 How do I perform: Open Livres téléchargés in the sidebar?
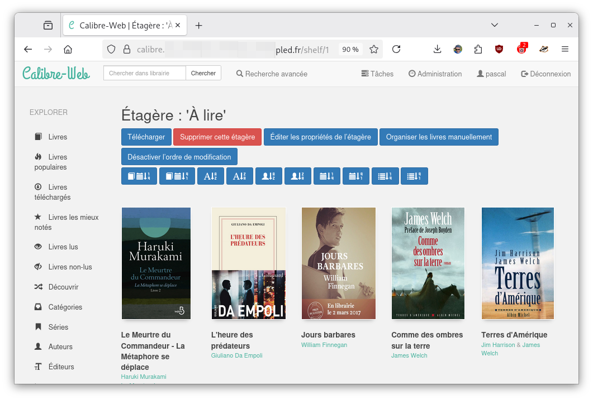53,192
